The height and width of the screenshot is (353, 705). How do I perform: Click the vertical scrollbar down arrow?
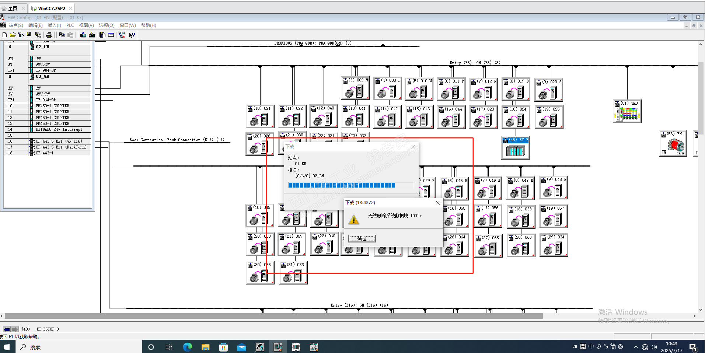pos(701,310)
